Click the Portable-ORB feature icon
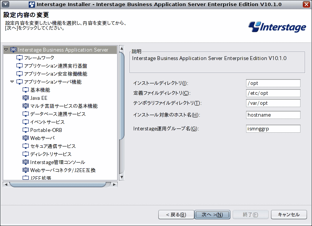Screen dimensions: 312x226 [x=26, y=130]
